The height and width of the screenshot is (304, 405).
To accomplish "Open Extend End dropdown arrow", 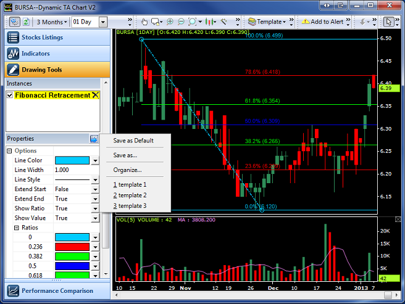I will [x=95, y=199].
